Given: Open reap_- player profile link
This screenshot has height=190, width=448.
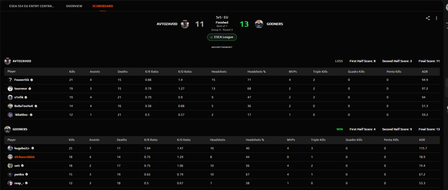Looking at the screenshot, I should [x=19, y=183].
